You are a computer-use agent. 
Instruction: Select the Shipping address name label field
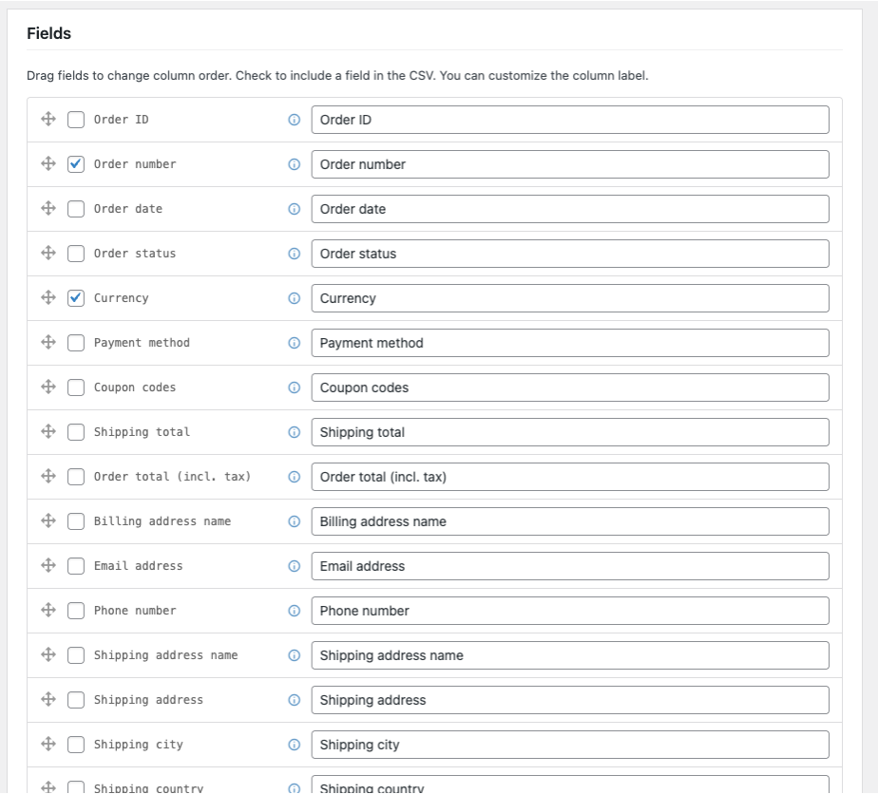[x=569, y=655]
